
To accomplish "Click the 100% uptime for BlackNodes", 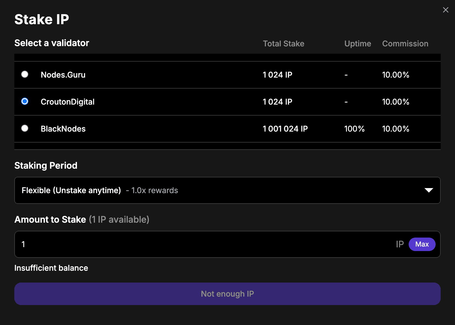I will pyautogui.click(x=354, y=129).
